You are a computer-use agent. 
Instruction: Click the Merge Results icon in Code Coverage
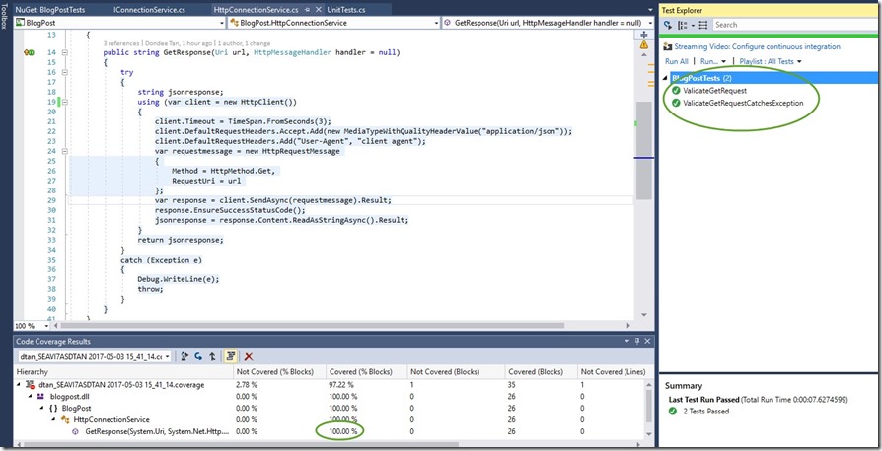coord(212,355)
